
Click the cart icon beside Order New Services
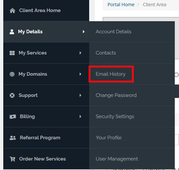12,159
